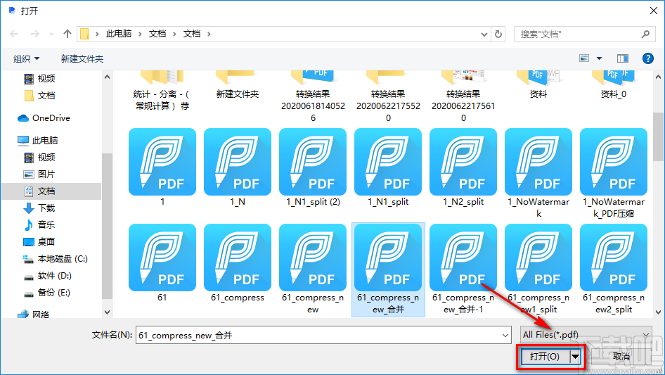Open 图片 in sidebar
Viewport: 665px width, 375px height.
click(x=40, y=174)
